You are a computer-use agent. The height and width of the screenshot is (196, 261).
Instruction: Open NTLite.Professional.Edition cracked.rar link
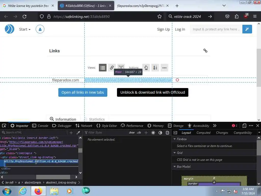point(128,80)
